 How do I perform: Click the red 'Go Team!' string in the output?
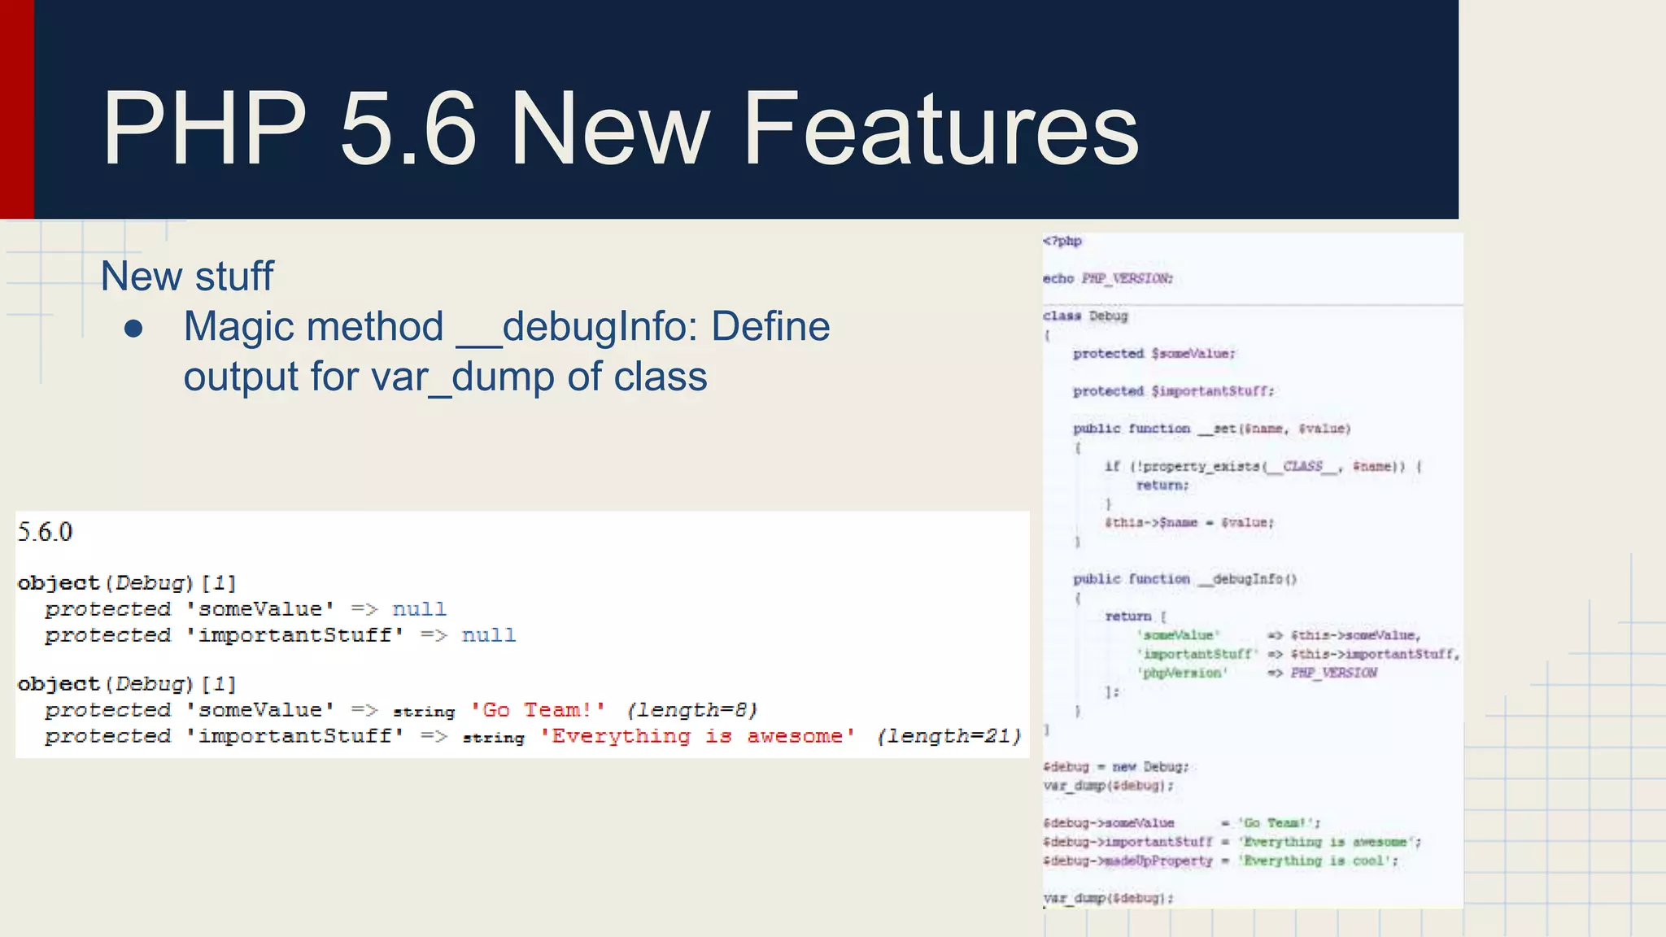click(x=538, y=710)
